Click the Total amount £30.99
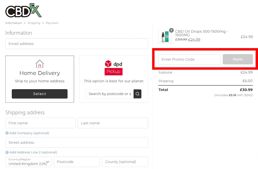 (246, 90)
